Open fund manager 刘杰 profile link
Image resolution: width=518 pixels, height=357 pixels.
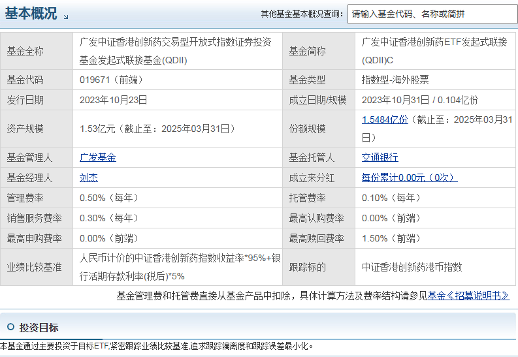[x=89, y=178]
